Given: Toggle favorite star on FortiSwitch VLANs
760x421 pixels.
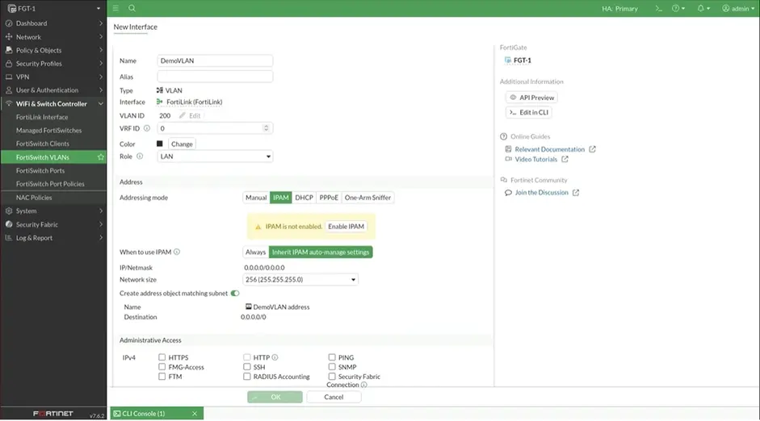Looking at the screenshot, I should [x=101, y=157].
